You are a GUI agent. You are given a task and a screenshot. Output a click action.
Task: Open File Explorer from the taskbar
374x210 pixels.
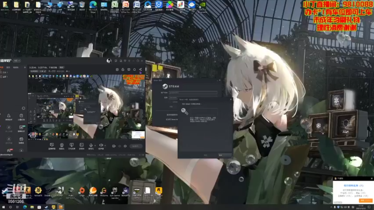[32, 207]
